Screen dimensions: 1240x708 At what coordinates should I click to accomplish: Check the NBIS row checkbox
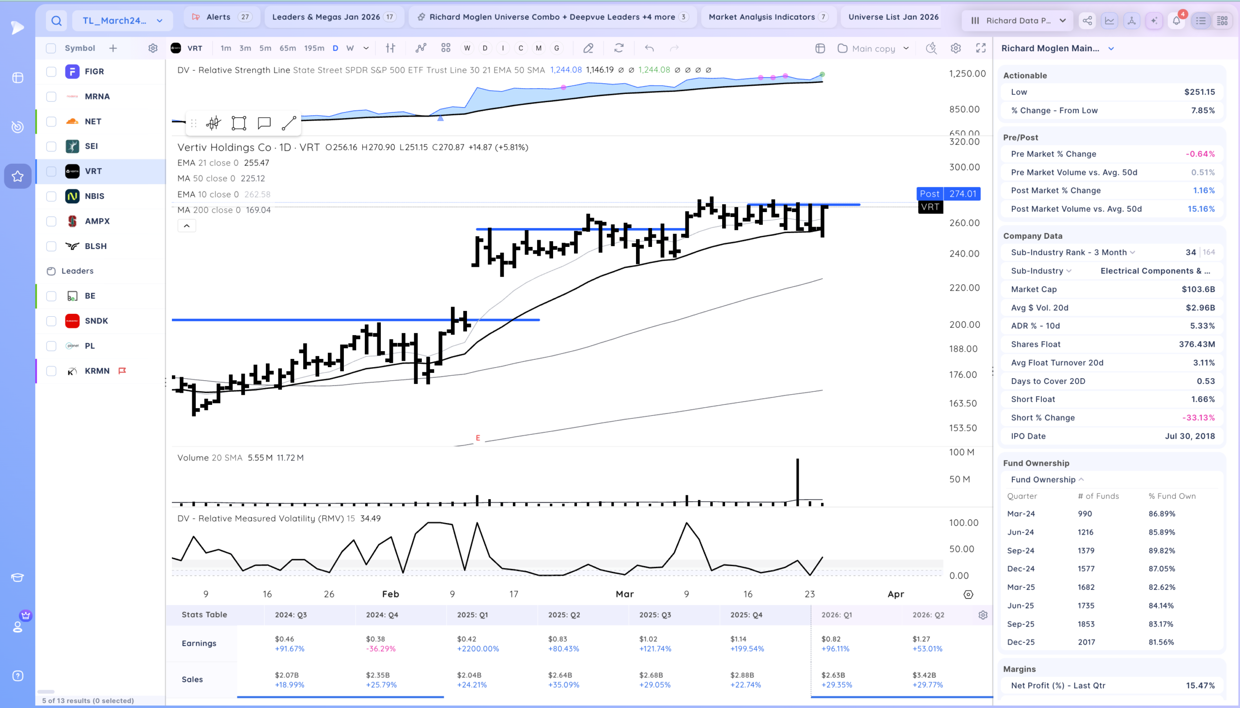point(51,197)
